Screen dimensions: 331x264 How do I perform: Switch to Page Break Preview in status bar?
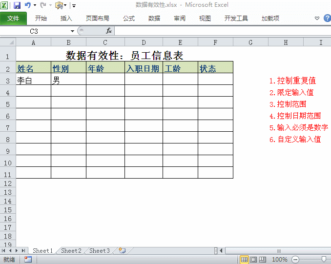pos(262,260)
